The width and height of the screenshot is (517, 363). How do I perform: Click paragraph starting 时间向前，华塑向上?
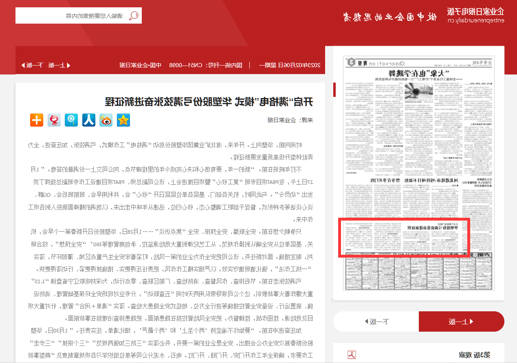click(x=170, y=151)
